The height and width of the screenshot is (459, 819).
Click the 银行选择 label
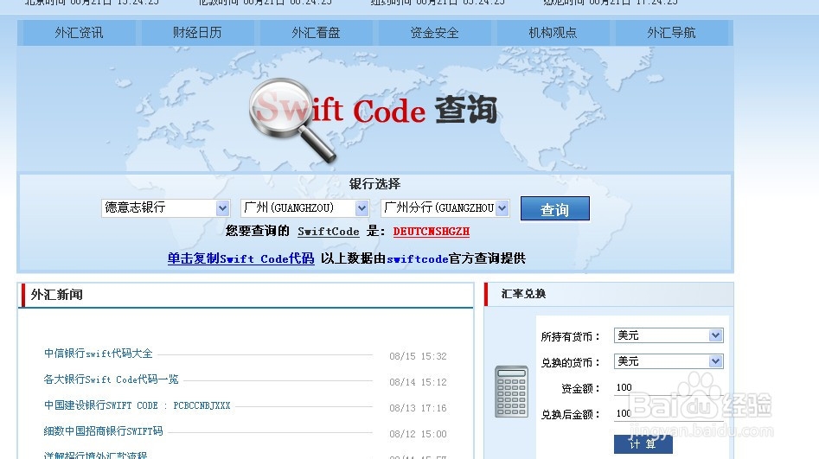[375, 184]
